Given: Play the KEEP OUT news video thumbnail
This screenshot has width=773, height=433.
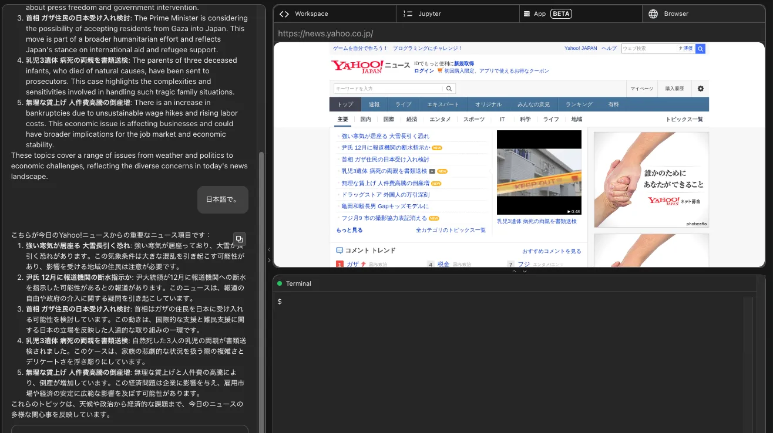Looking at the screenshot, I should [539, 172].
